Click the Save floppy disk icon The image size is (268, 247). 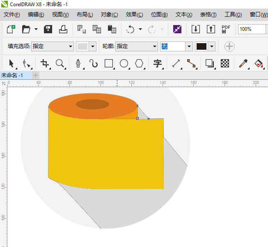48,29
